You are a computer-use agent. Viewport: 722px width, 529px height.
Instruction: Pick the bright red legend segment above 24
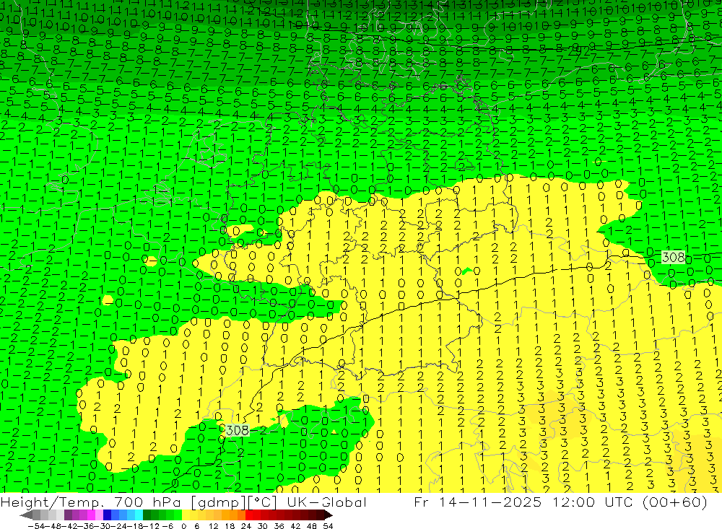pos(249,515)
